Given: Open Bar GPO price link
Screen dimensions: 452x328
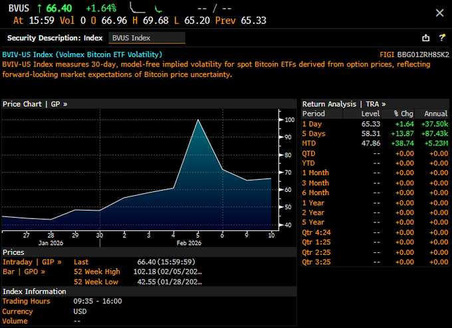Looking at the screenshot, I should click(25, 272).
